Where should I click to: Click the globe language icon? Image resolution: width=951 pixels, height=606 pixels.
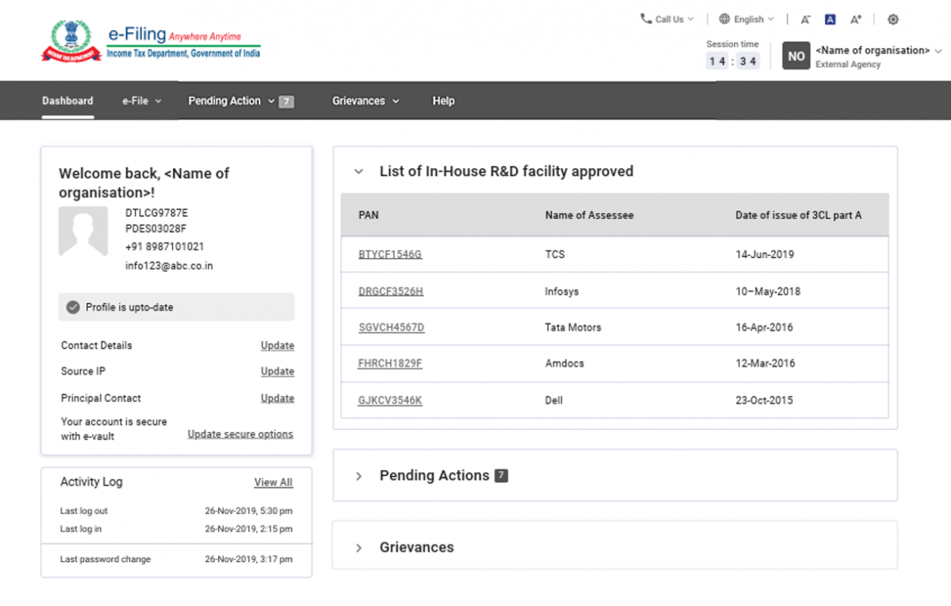coord(723,19)
